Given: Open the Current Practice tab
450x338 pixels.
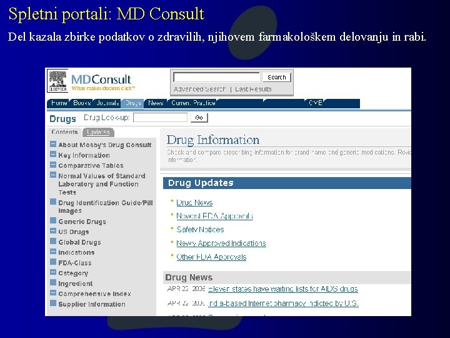Looking at the screenshot, I should pos(193,103).
